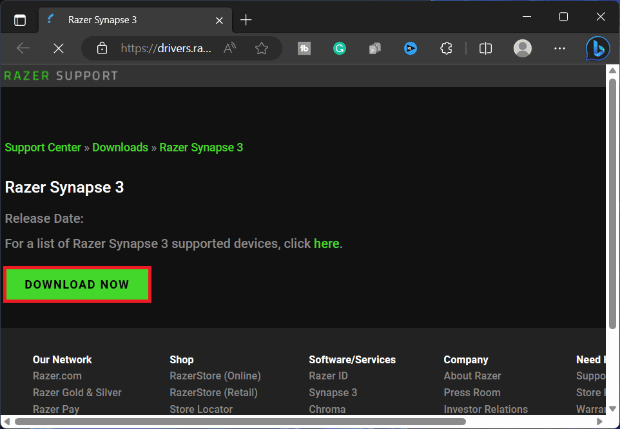Open the Grammarly extension
This screenshot has height=429, width=620.
[339, 48]
